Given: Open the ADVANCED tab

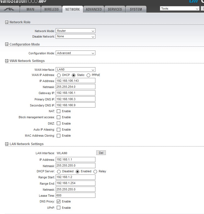Looking at the screenshot, I should [94, 9].
